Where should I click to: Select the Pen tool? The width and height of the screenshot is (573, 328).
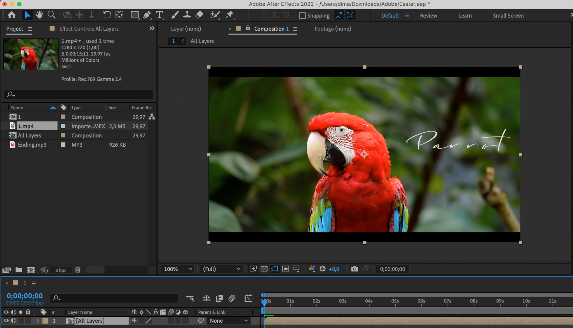(x=147, y=15)
